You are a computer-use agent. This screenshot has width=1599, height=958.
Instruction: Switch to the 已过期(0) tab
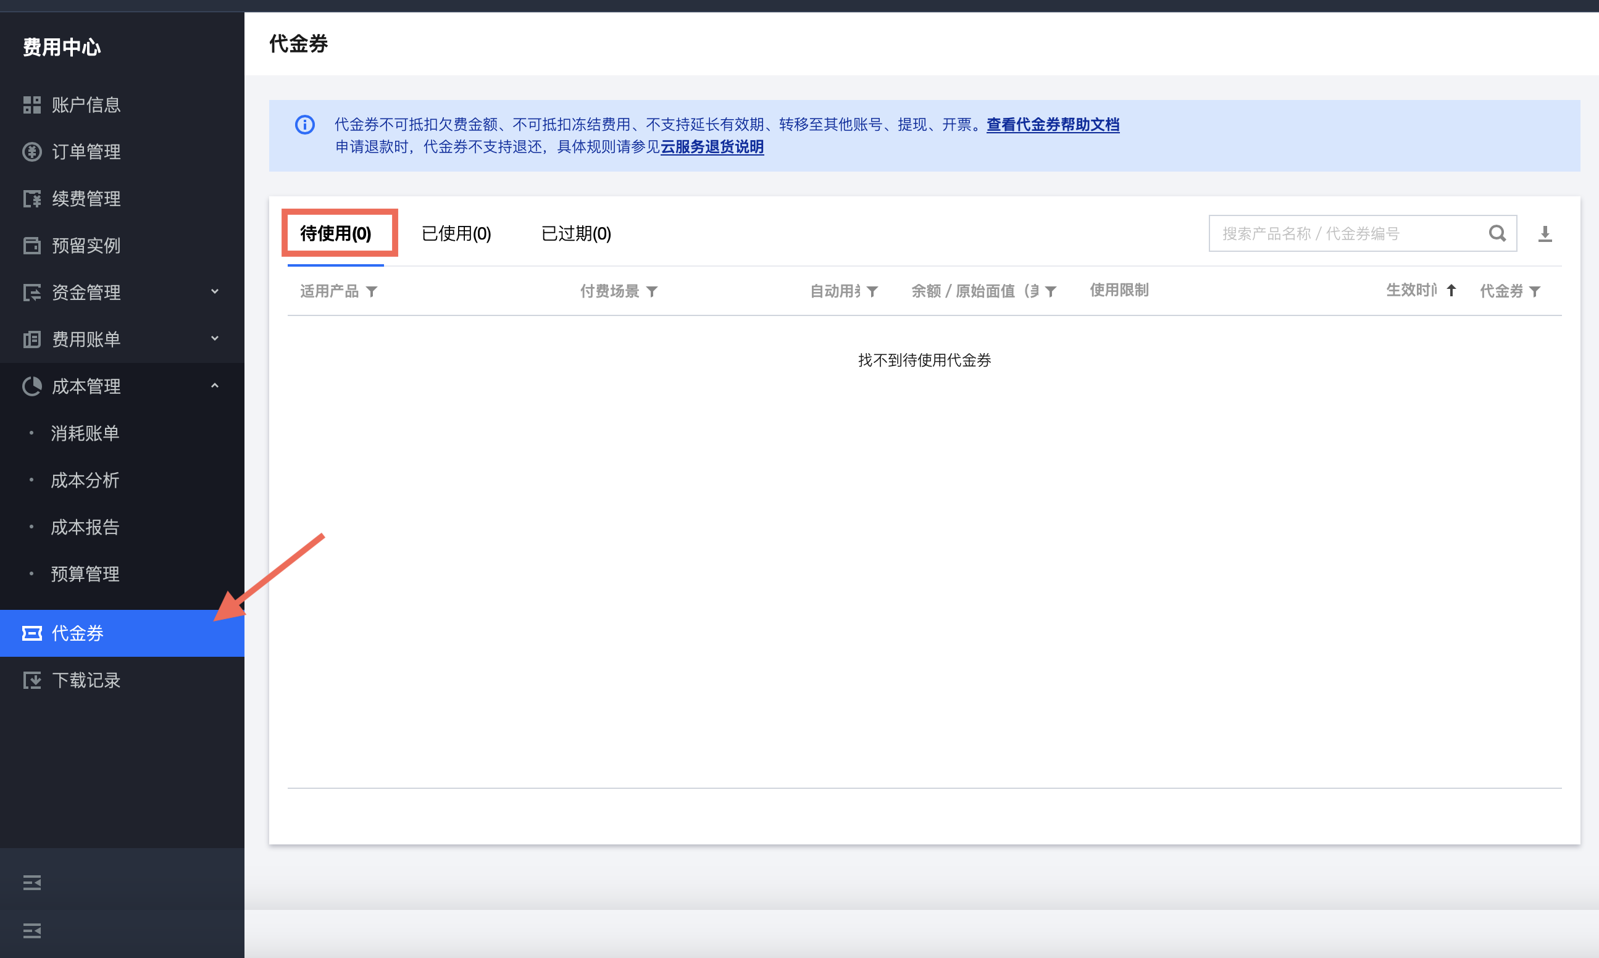pyautogui.click(x=576, y=234)
